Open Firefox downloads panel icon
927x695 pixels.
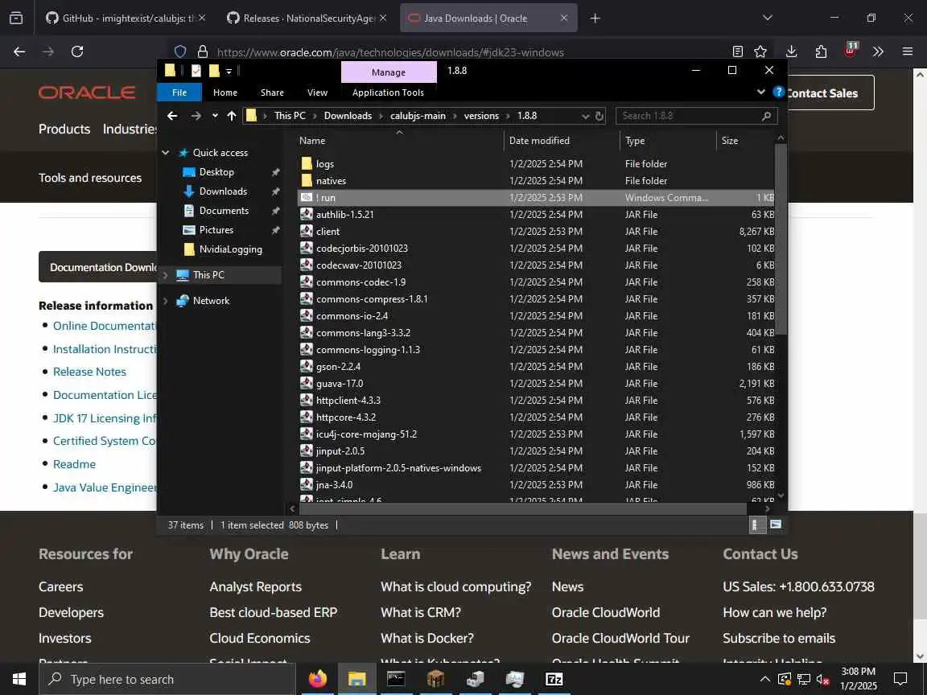(792, 51)
